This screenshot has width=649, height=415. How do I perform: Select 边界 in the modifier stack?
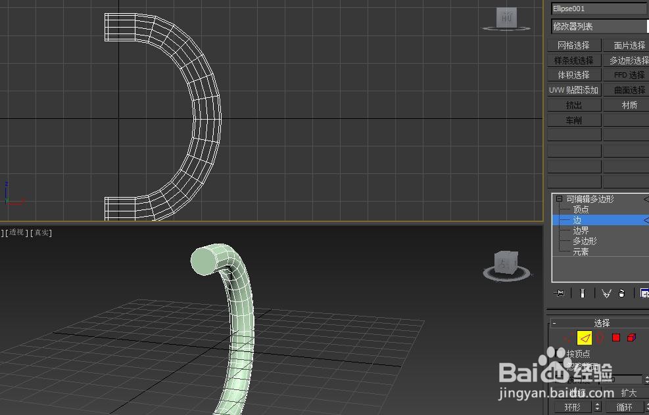[x=581, y=230]
